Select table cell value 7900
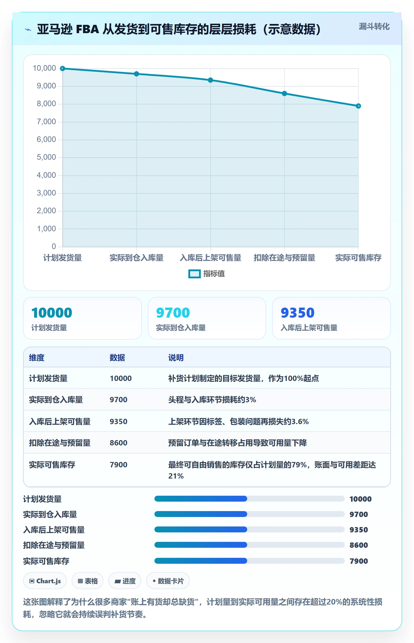 point(118,465)
